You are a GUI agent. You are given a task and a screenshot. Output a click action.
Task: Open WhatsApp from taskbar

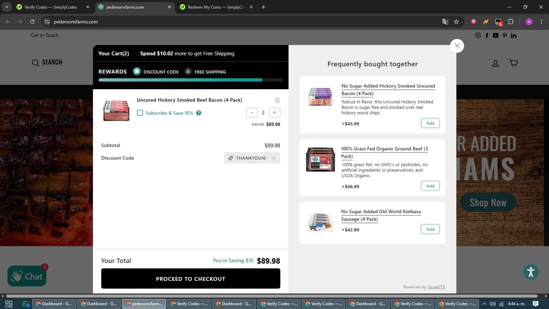click(25, 304)
